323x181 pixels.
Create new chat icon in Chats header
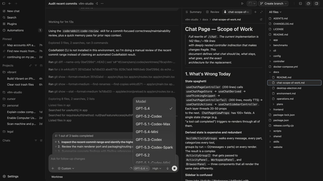41,140
